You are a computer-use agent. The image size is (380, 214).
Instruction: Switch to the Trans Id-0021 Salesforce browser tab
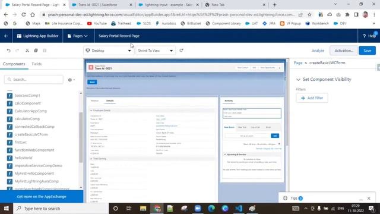coord(101,5)
